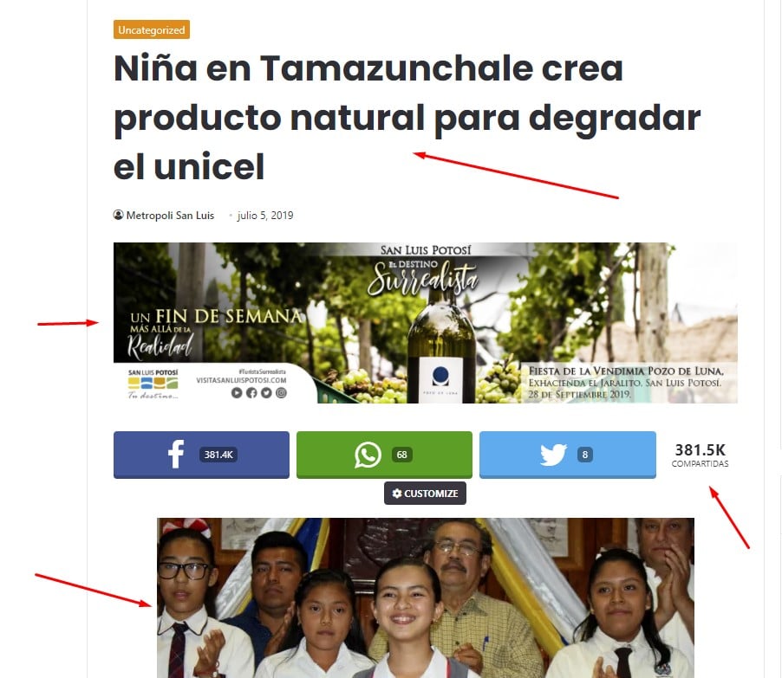Open the Uncategorized category tag
Screen dimensions: 782x678
(x=152, y=30)
